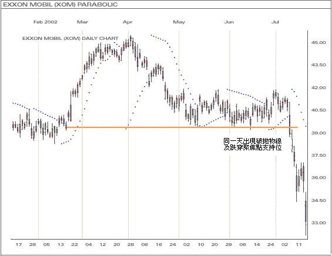Select the Mar month label
The width and height of the screenshot is (332, 256).
click(x=83, y=22)
